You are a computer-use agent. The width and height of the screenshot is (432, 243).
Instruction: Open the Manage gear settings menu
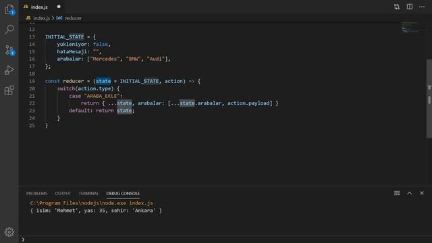[x=9, y=232]
